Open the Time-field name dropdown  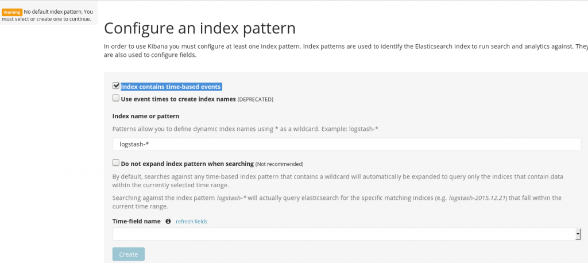pyautogui.click(x=347, y=234)
